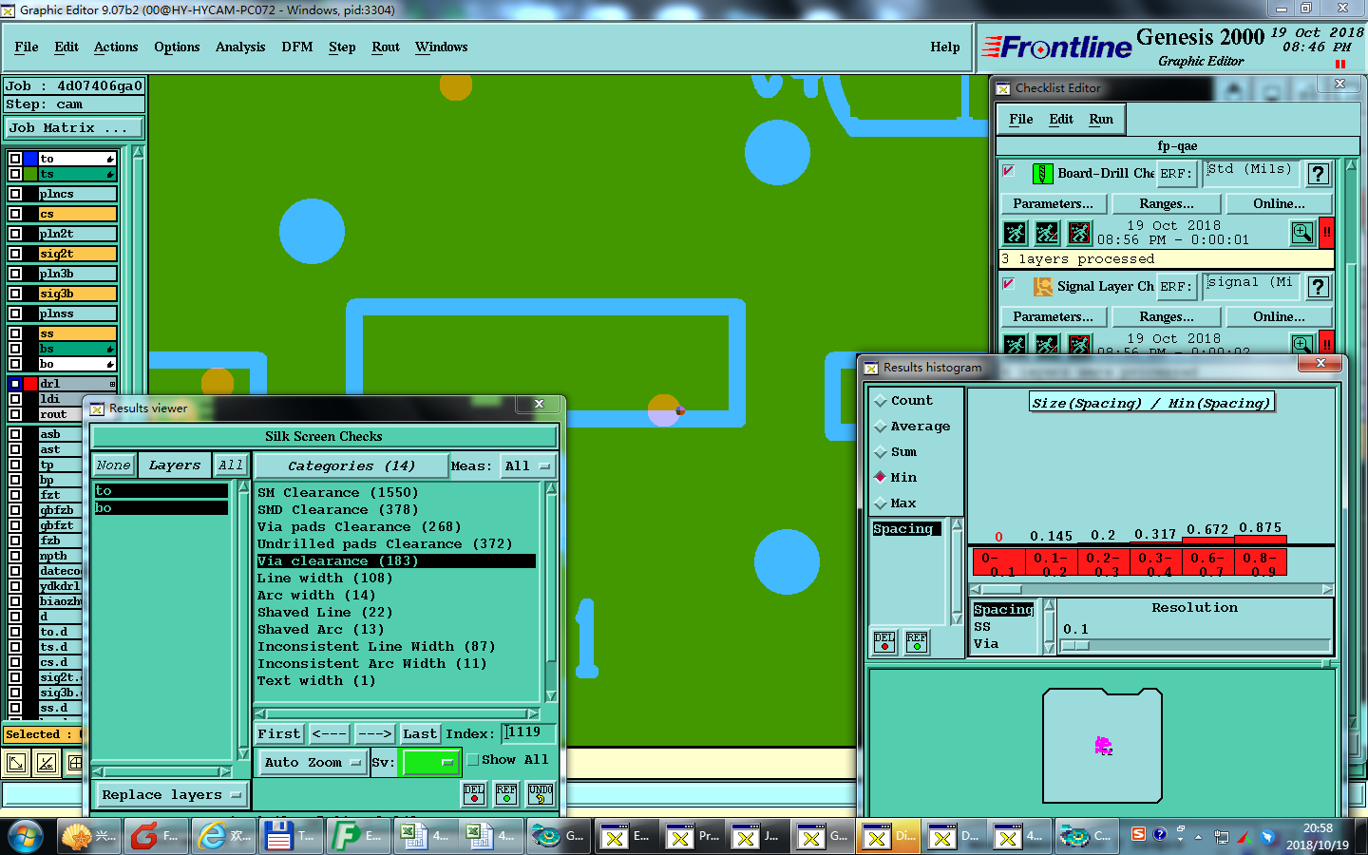Click the Sogou input method tray icon

[1138, 834]
